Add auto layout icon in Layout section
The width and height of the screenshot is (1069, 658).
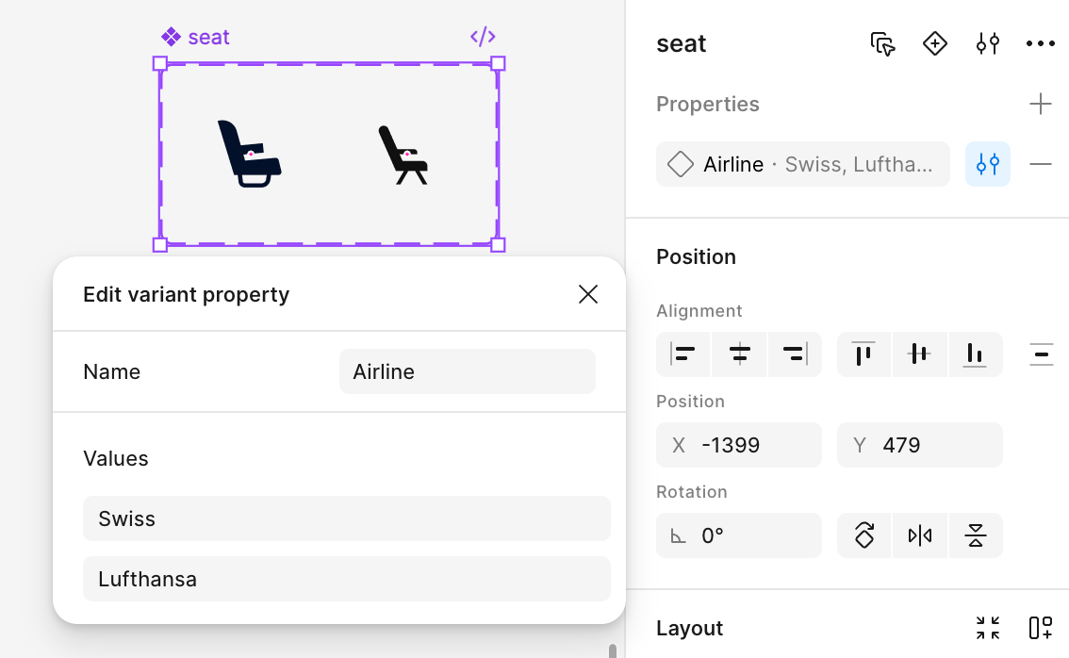coord(1041,628)
